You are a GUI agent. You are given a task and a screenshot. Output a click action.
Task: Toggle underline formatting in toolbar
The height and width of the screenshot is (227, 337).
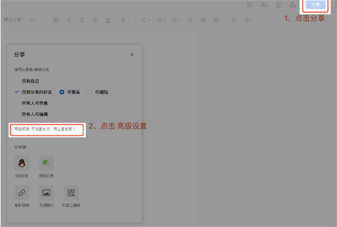[x=82, y=20]
